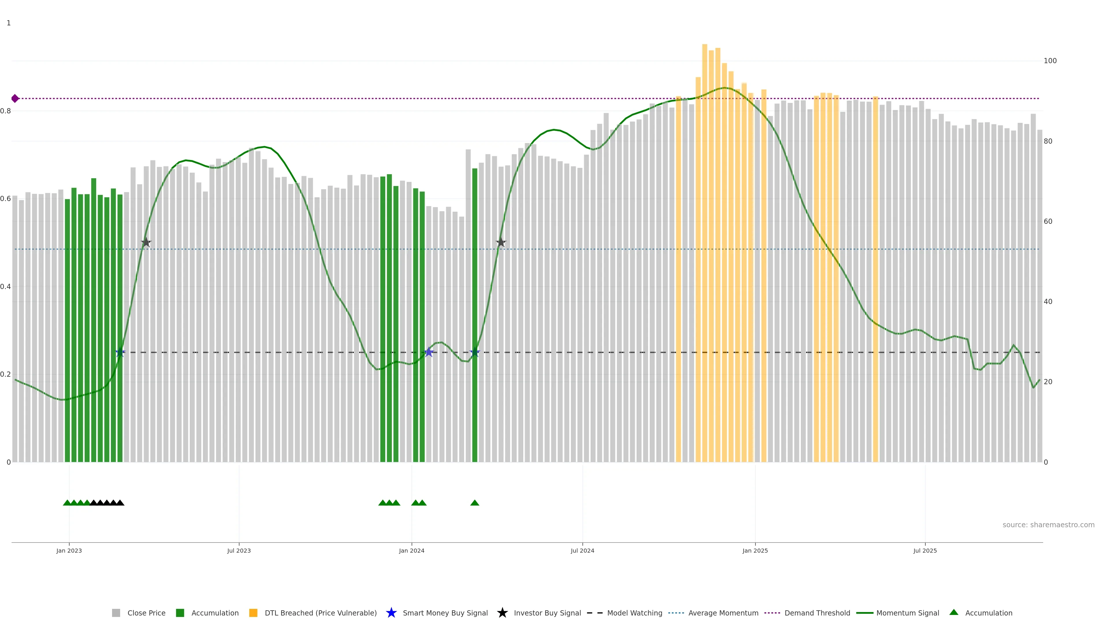
Task: Click the Jan 2025 axis label
Action: point(755,550)
